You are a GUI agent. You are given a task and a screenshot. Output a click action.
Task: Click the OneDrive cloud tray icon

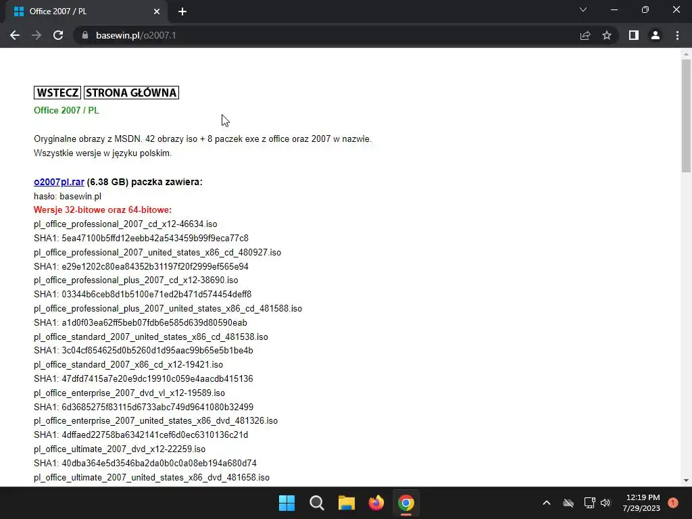pos(568,503)
